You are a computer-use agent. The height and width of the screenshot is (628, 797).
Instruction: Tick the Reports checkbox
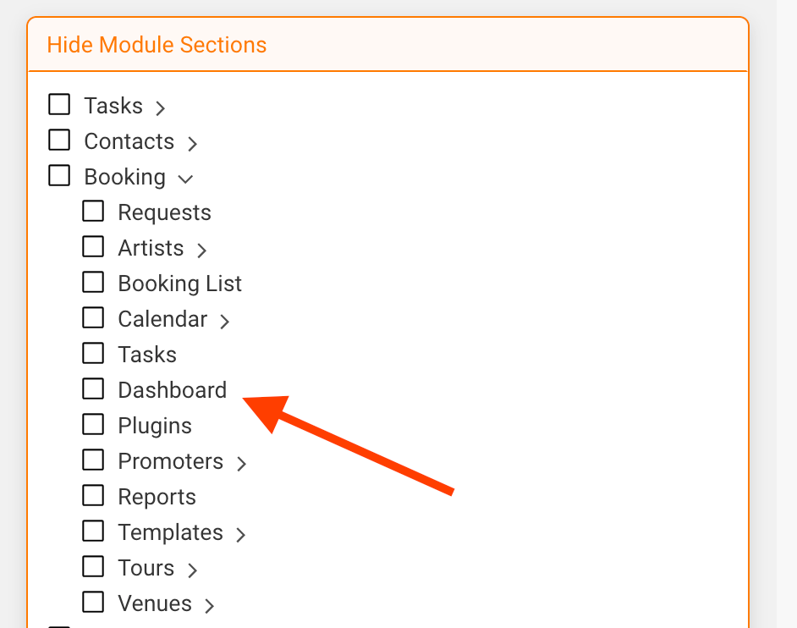tap(93, 495)
